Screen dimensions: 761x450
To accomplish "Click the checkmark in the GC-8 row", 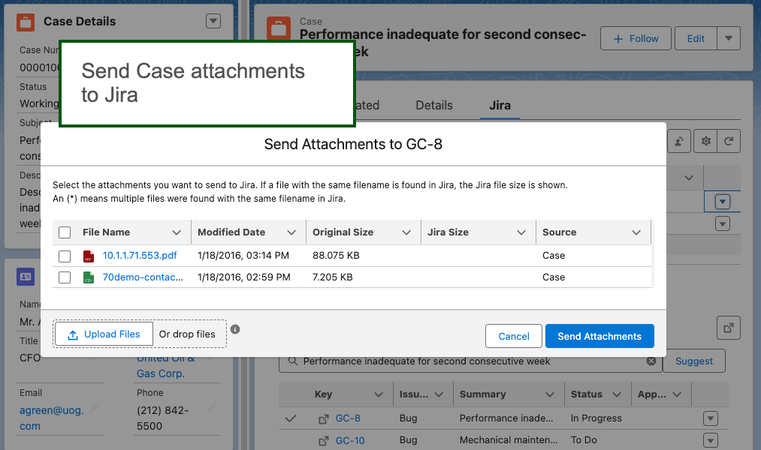I will coord(291,418).
